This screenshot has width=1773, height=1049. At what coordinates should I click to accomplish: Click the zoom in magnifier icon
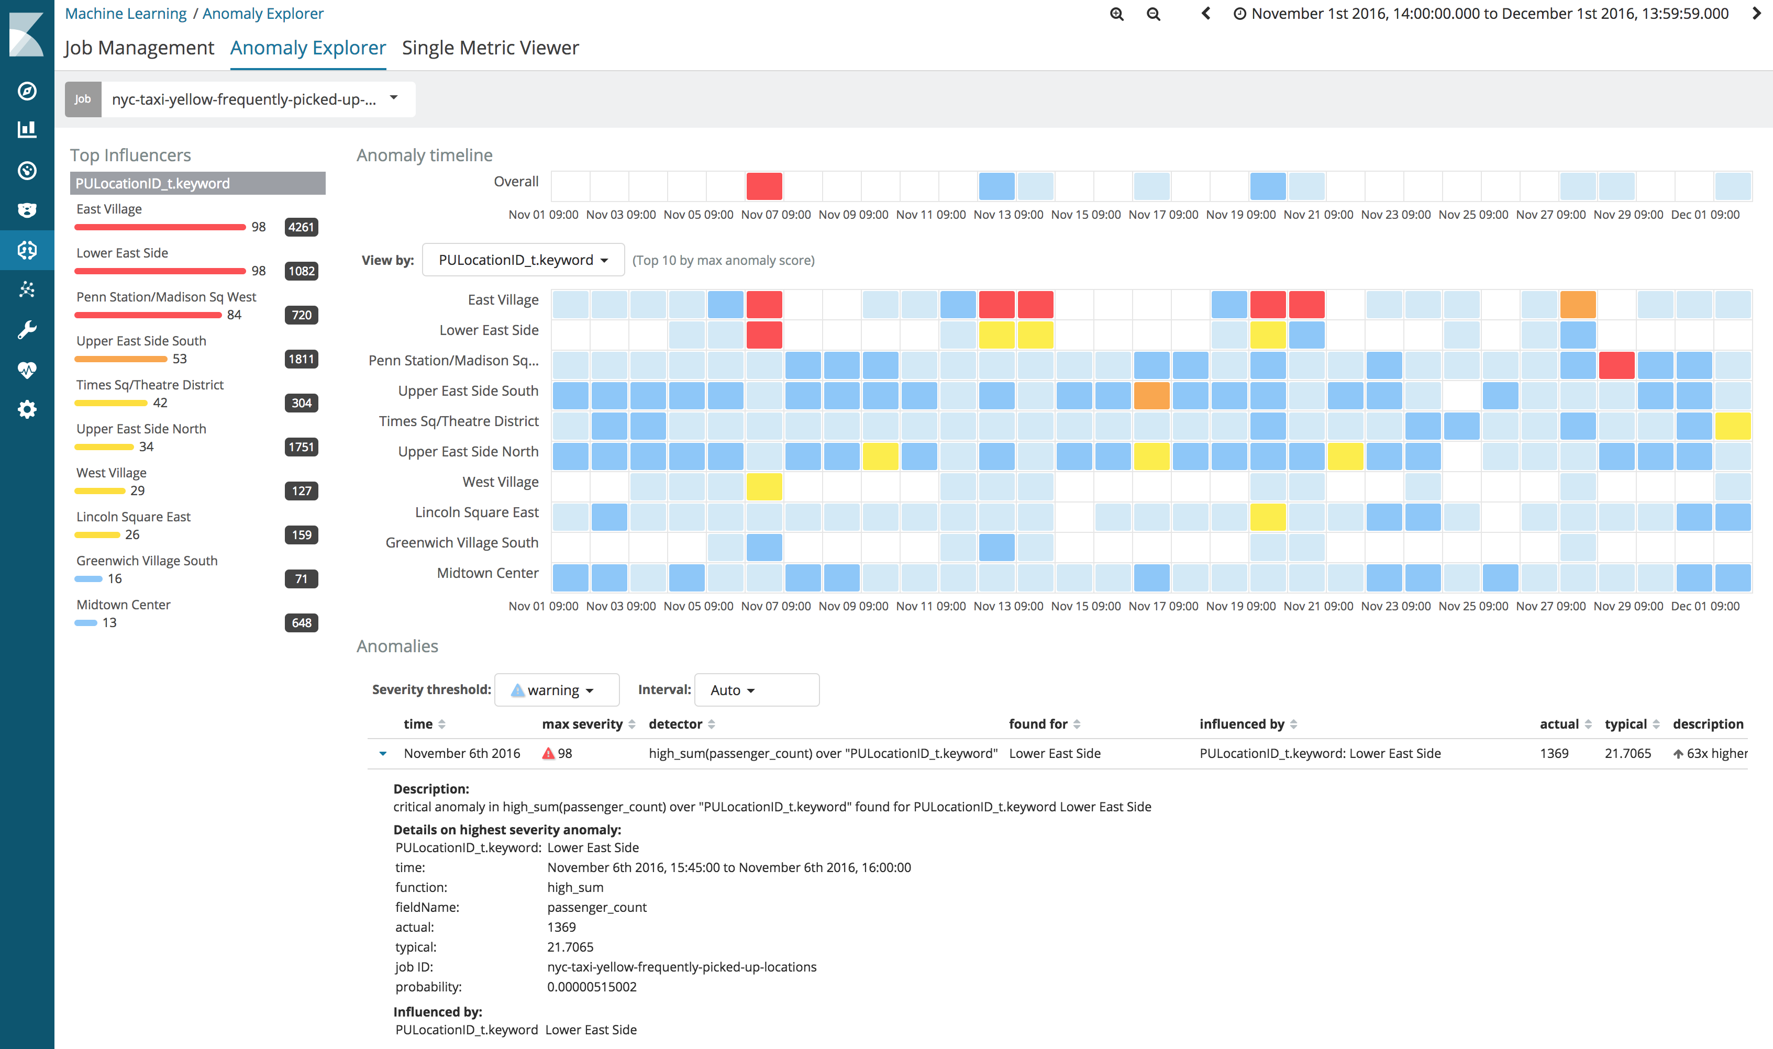tap(1116, 14)
